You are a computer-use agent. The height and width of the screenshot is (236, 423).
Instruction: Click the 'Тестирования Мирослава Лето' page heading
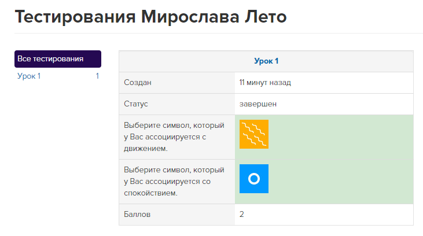click(x=150, y=17)
